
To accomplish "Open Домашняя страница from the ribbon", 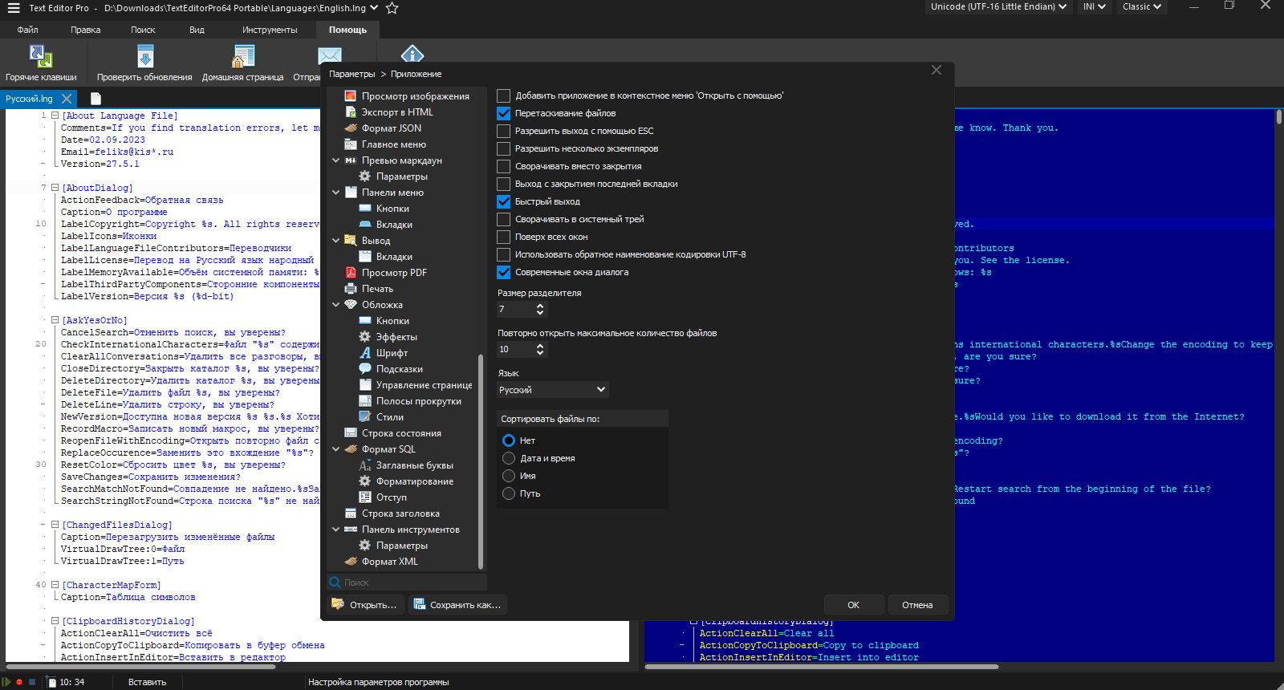I will (242, 56).
